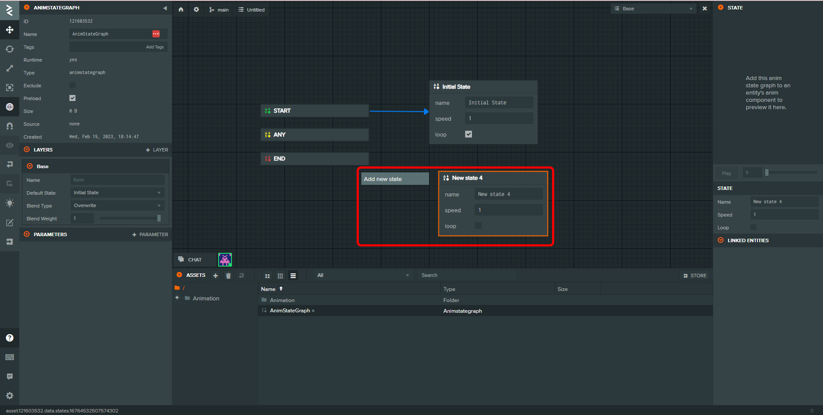Adjust the Blend Weight slider
The height and width of the screenshot is (415, 823).
(130, 218)
